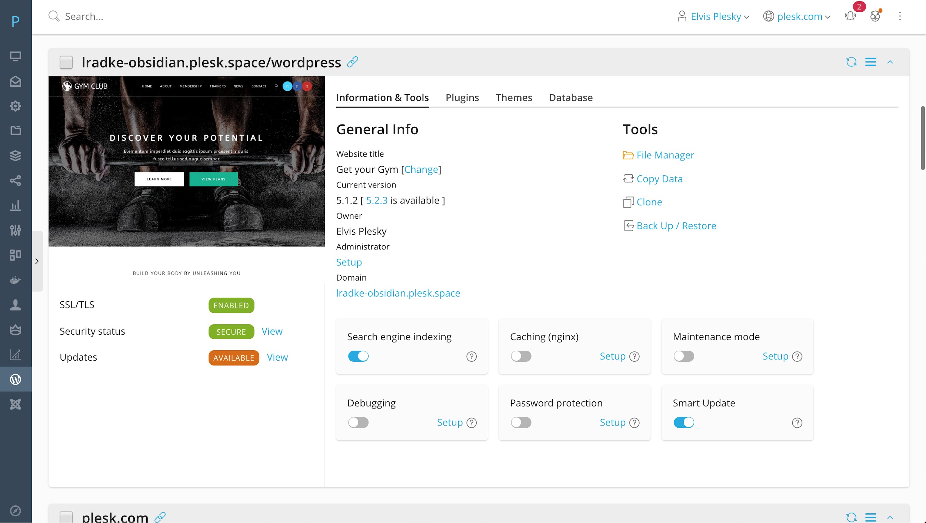The width and height of the screenshot is (926, 523).
Task: Open the Files folder sidebar icon
Action: tap(16, 130)
